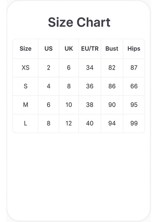Image resolution: width=157 pixels, height=222 pixels.
Task: Click the M EU/TR value 38
Action: (90, 105)
